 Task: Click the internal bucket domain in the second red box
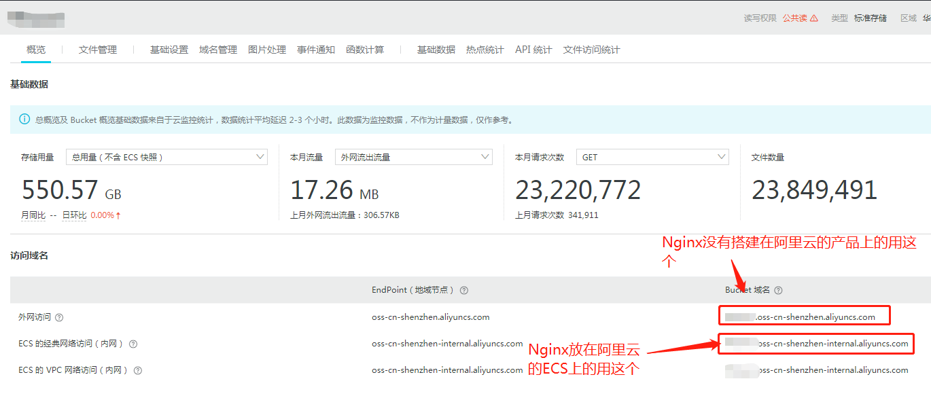click(815, 344)
